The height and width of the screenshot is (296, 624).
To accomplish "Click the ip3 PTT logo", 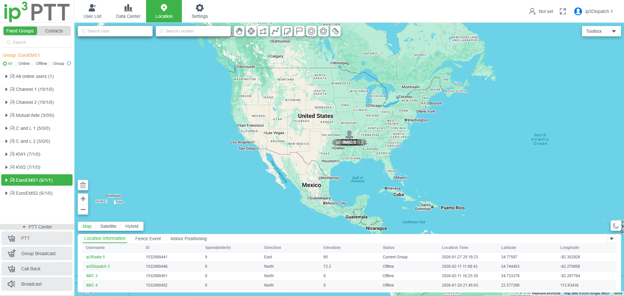I will tap(37, 11).
